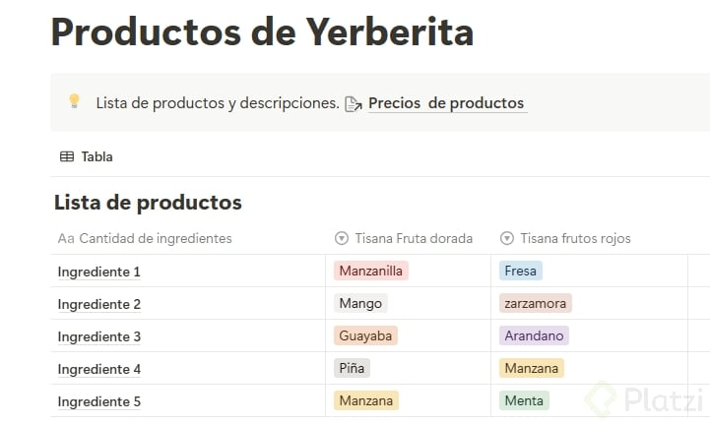
Task: Click the Productos de Yerberita page title
Action: (x=262, y=31)
